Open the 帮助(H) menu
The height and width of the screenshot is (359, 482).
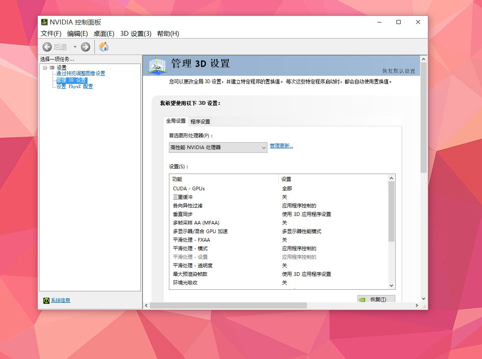168,34
